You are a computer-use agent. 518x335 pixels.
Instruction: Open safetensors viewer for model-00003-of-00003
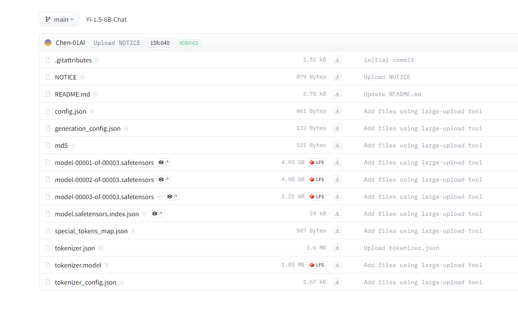[x=172, y=197]
